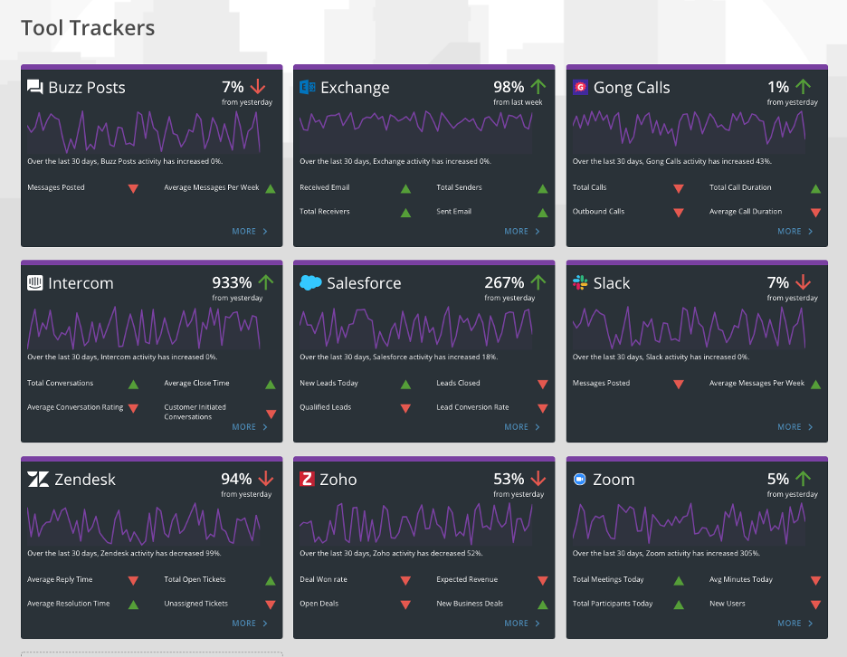Click the Zoom activity sparkline chart
This screenshot has height=657, width=847.
689,524
